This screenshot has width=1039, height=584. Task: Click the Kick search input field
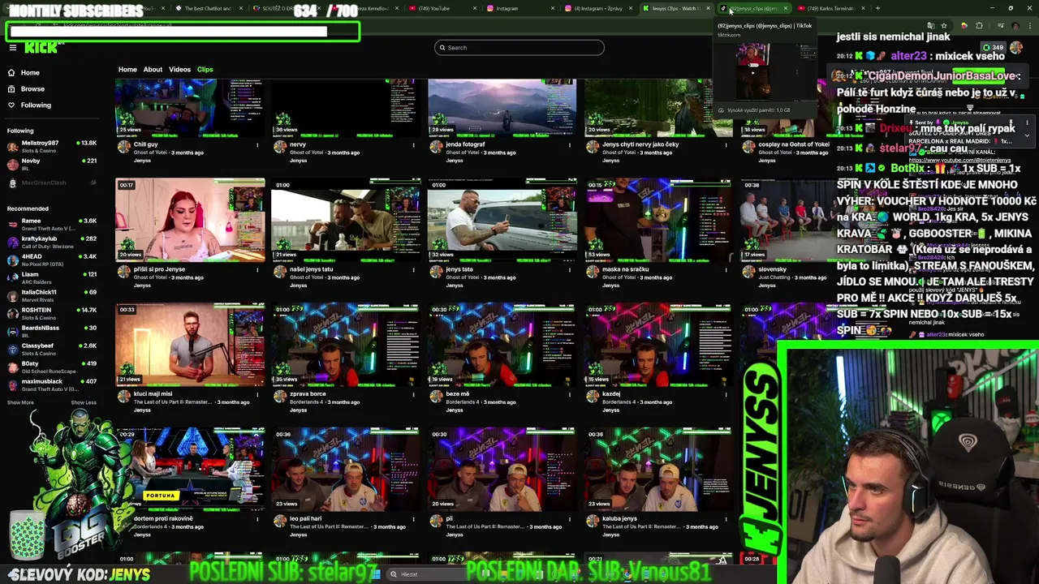point(519,48)
